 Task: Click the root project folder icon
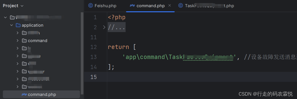click(12, 17)
